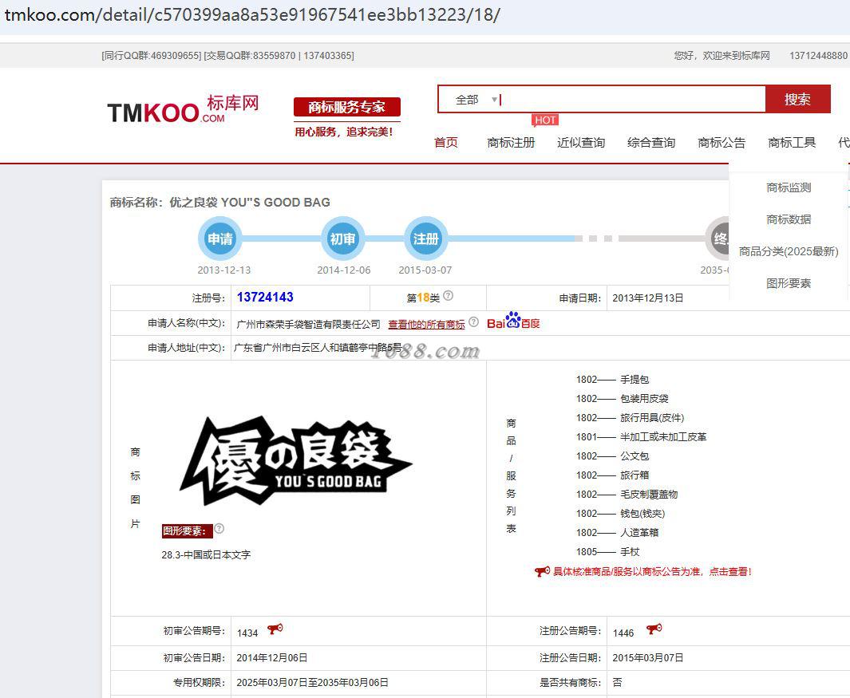The width and height of the screenshot is (850, 698).
Task: Click the TMKOO 标库网 logo
Action: [183, 109]
